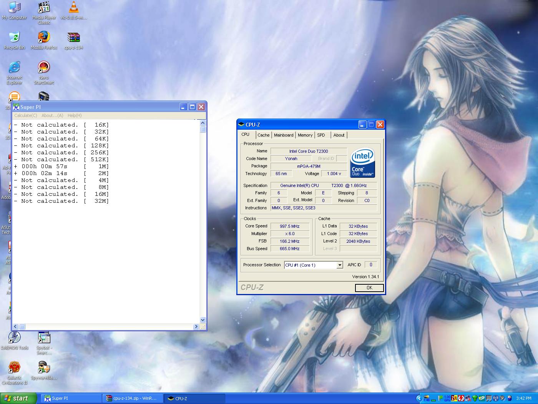
Task: Switch to cpu-z-134.zip WinRAR taskbar button
Action: (x=133, y=399)
